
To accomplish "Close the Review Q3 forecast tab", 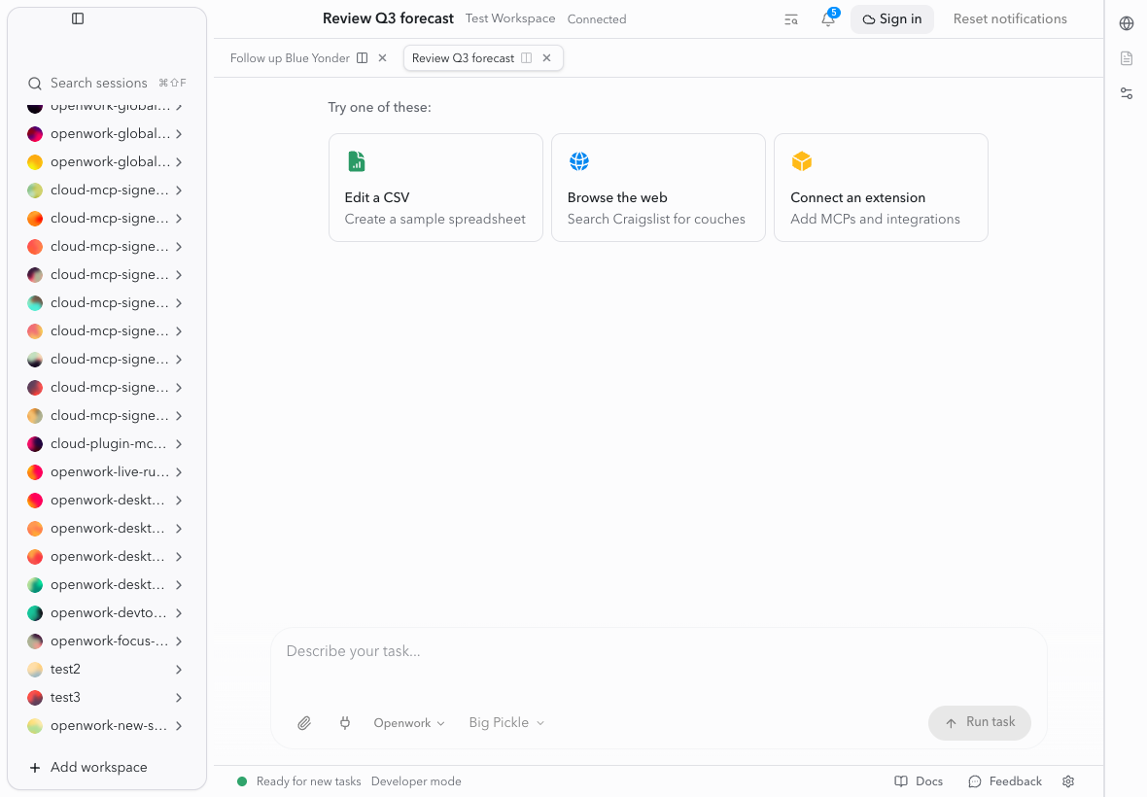I will [x=546, y=57].
